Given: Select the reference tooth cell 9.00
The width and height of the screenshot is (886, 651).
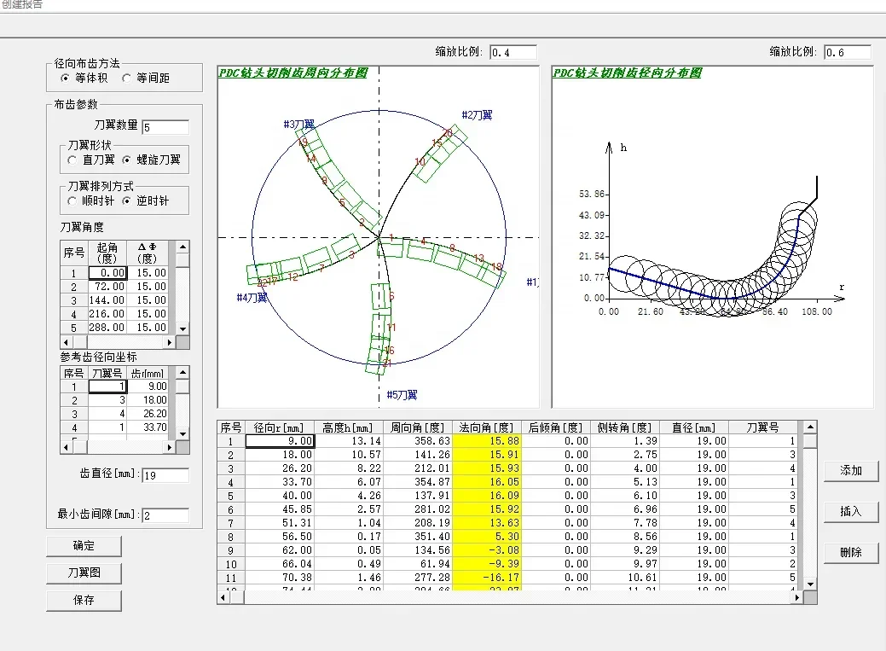Looking at the screenshot, I should pyautogui.click(x=148, y=387).
